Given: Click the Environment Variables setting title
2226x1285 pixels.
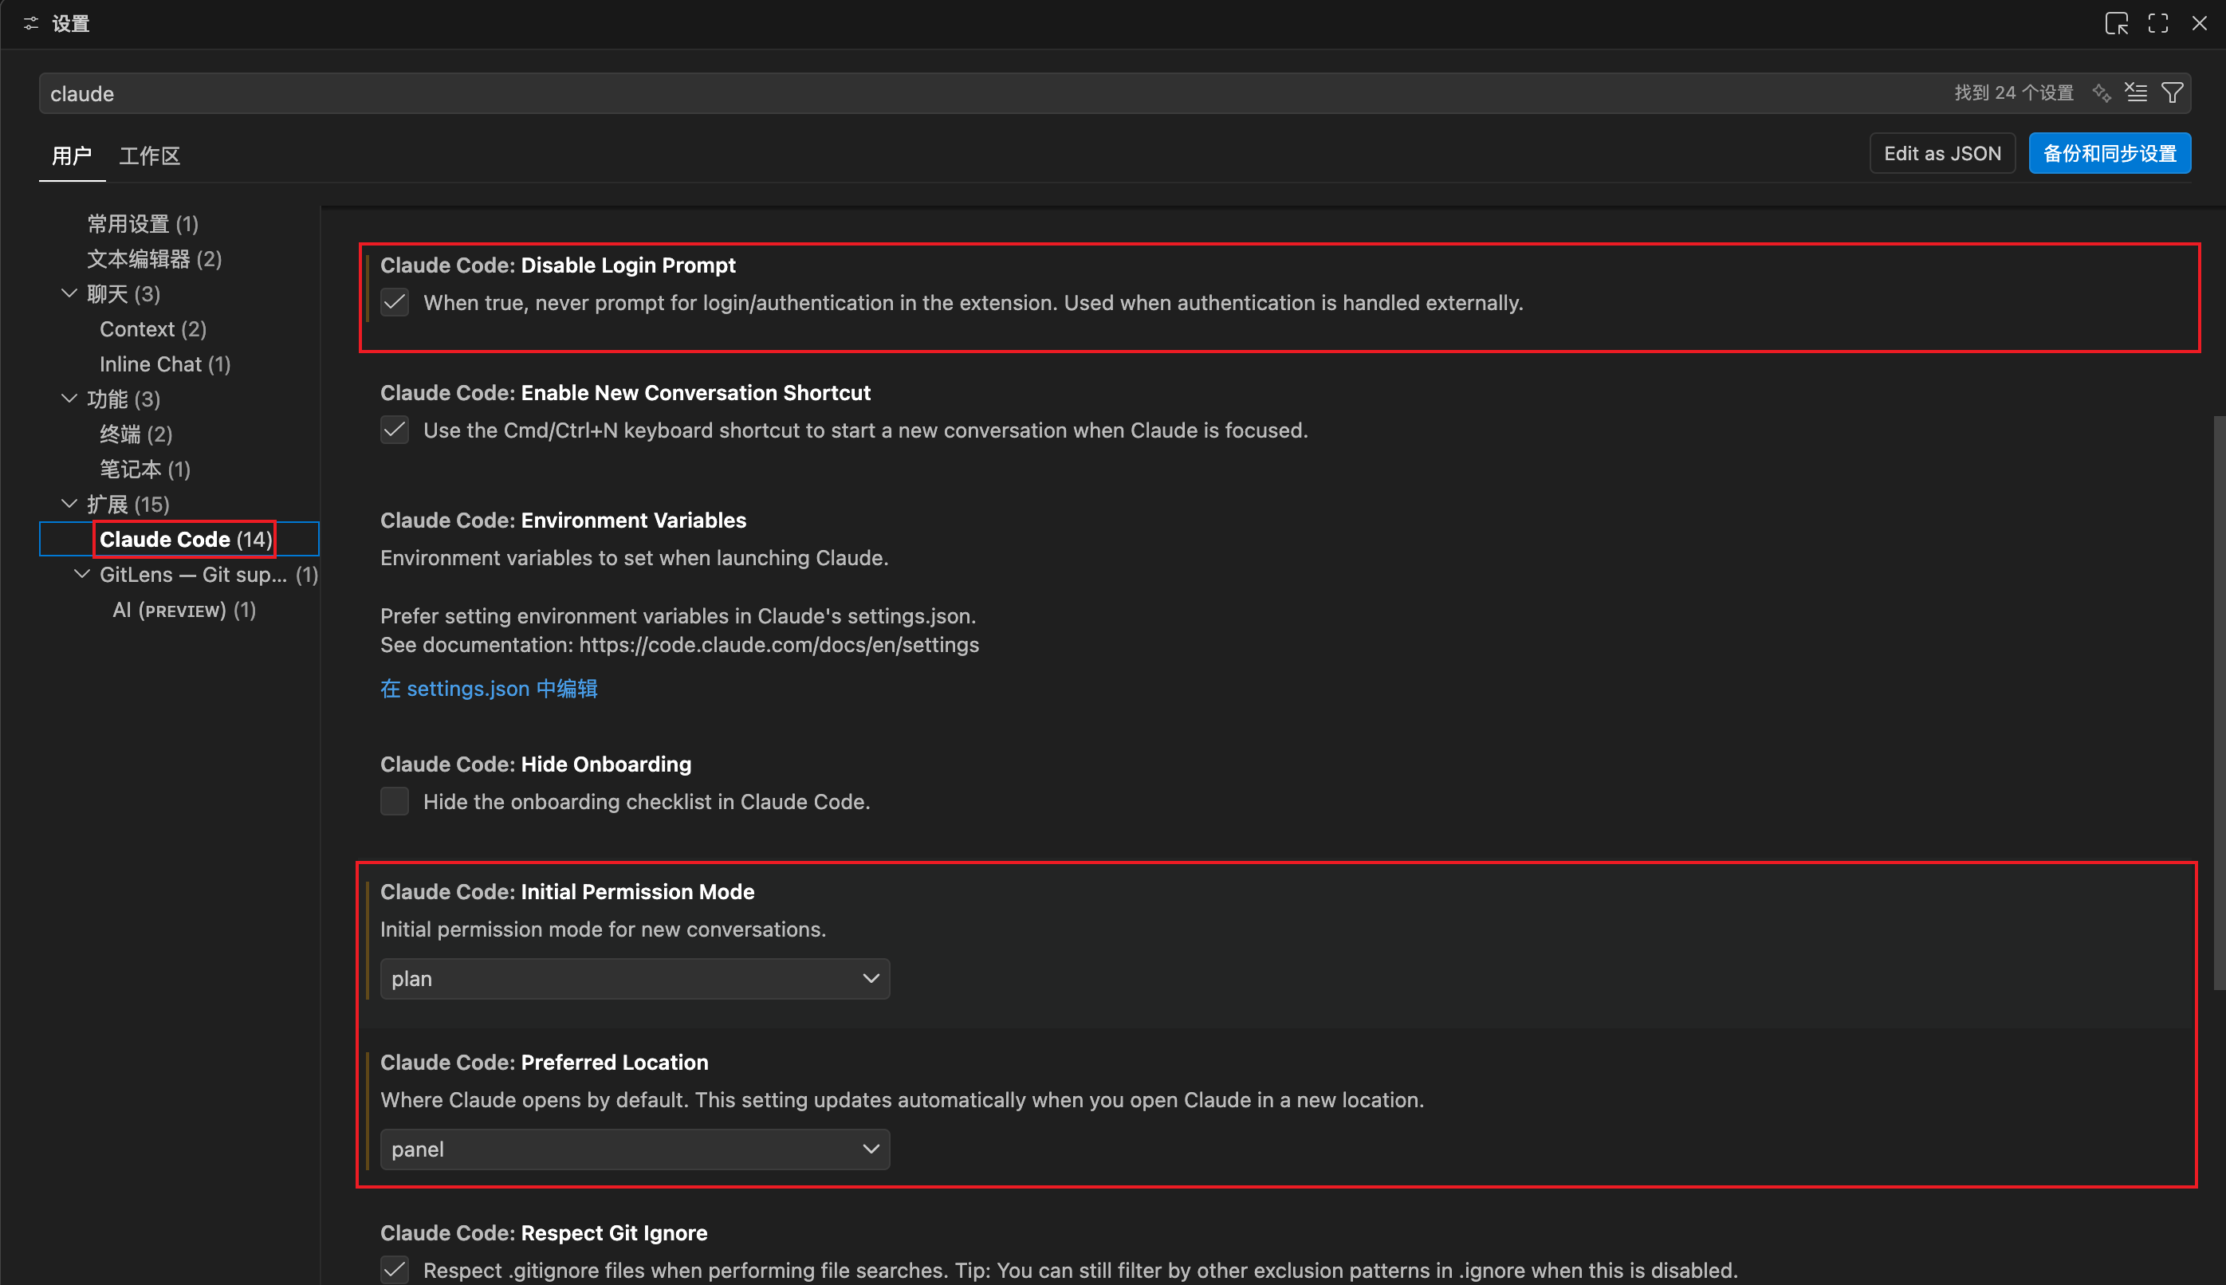Looking at the screenshot, I should [x=563, y=521].
